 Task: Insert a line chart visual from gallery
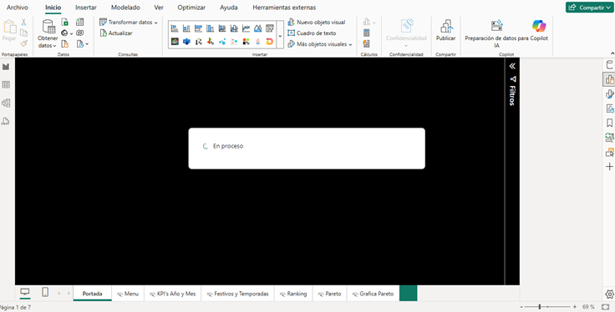click(246, 28)
